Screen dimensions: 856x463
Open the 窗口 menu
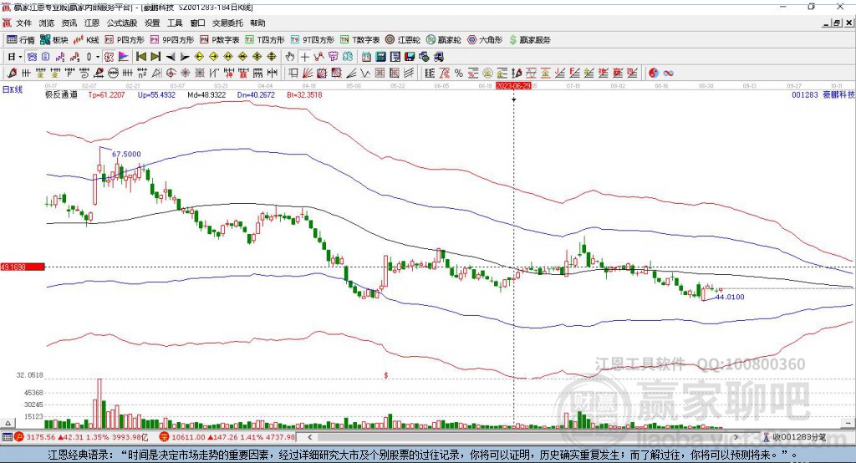point(197,23)
